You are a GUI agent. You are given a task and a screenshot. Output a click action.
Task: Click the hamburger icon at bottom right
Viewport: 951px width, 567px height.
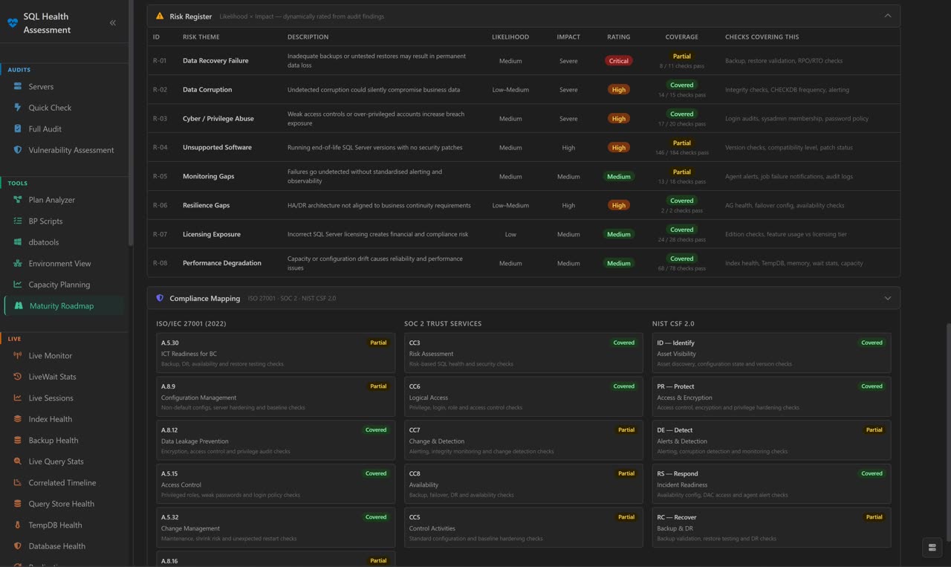tap(932, 547)
